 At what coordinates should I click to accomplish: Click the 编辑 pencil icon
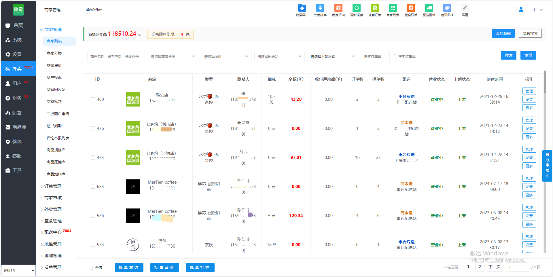[x=465, y=8]
